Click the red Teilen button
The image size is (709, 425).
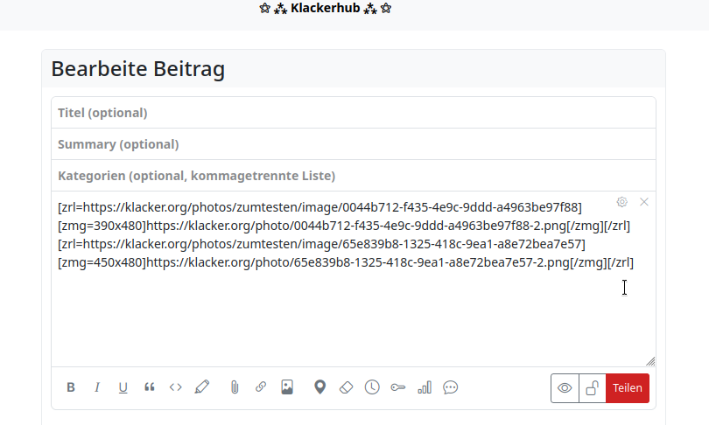pos(628,388)
